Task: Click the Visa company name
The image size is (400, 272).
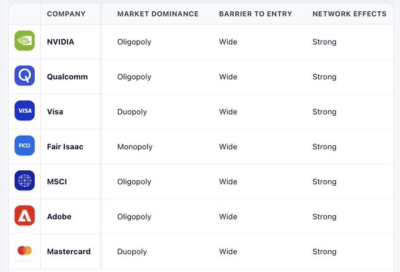Action: [x=55, y=112]
